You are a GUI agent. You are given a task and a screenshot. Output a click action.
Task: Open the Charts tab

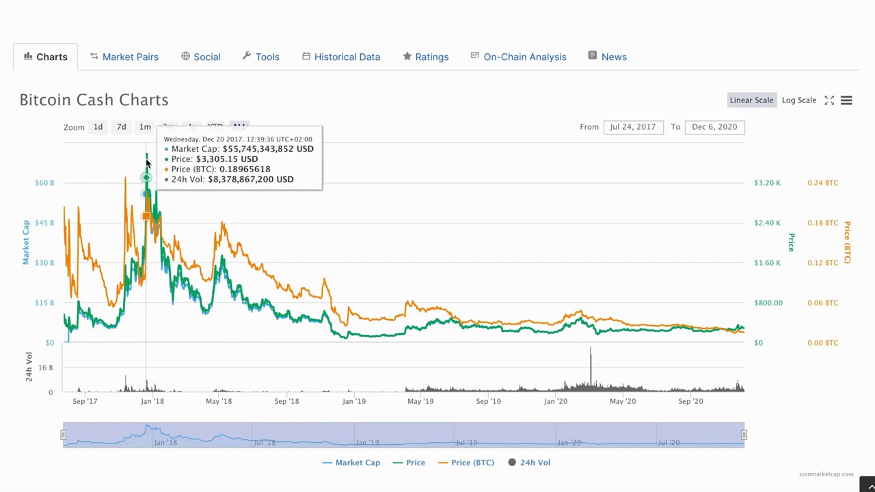point(45,57)
